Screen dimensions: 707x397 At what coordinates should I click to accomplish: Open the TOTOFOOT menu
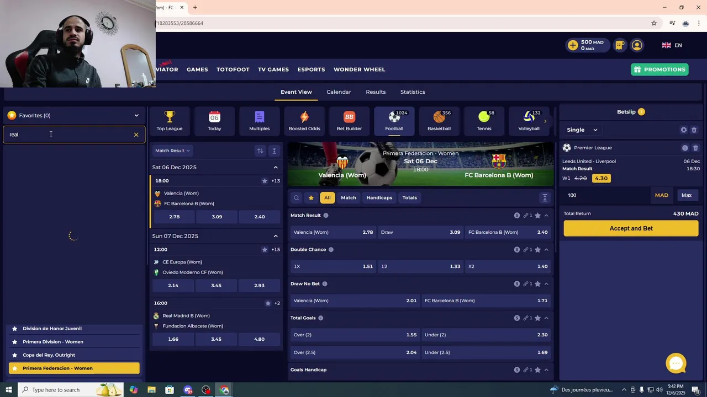coord(233,69)
